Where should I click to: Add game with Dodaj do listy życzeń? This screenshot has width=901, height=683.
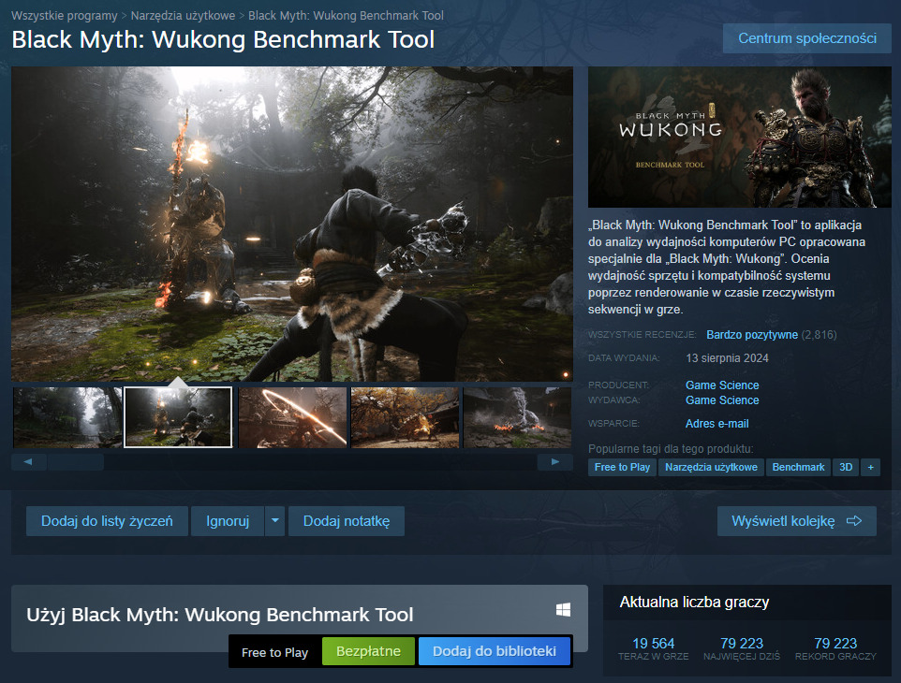point(107,521)
